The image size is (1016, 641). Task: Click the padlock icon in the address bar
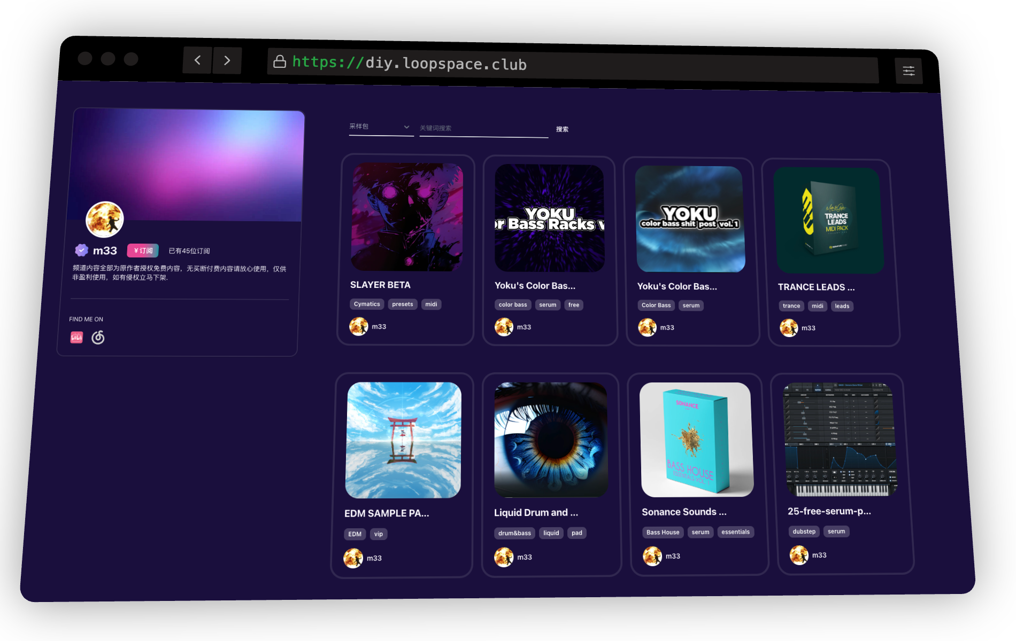click(x=280, y=61)
